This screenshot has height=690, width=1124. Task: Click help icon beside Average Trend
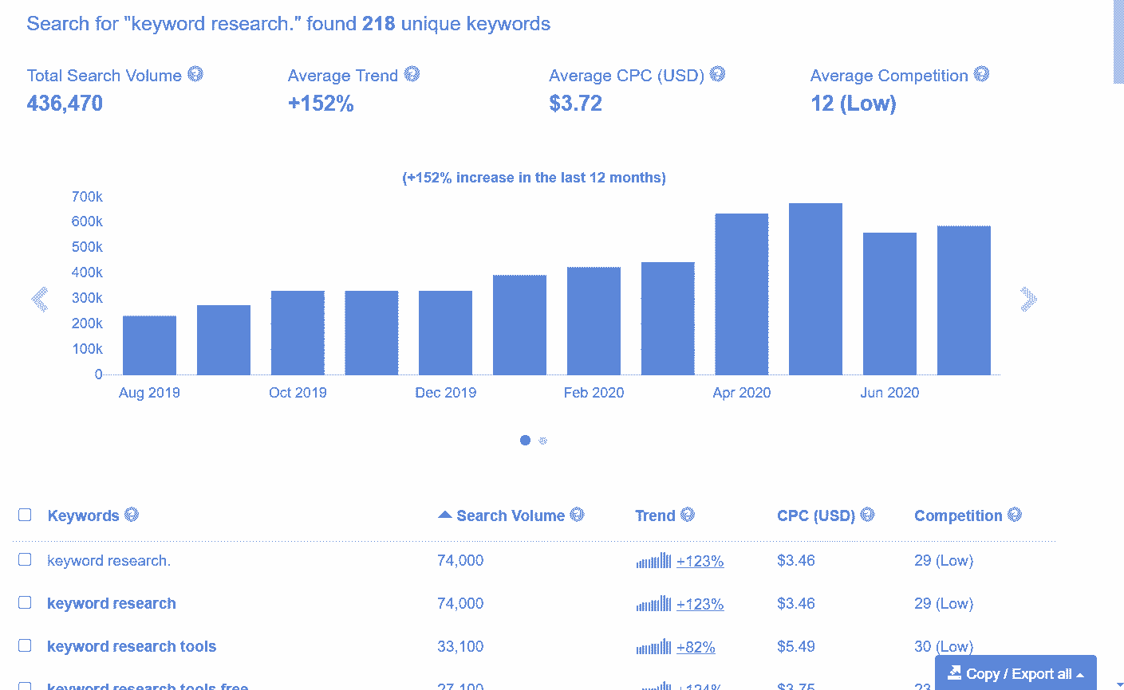[x=412, y=74]
